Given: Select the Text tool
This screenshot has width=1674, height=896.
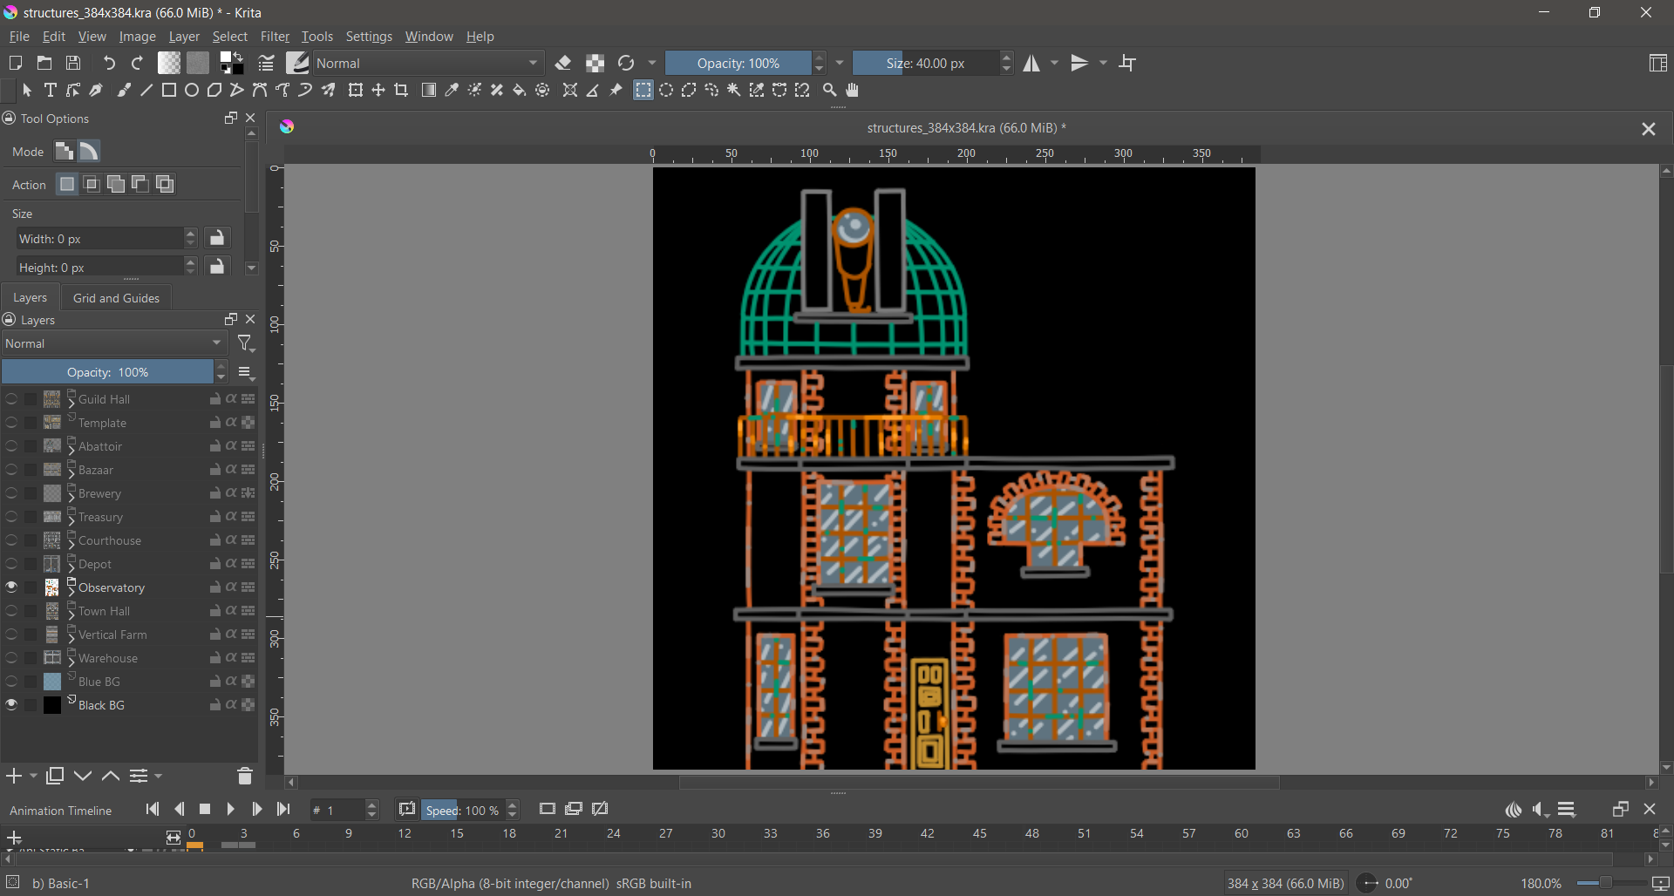Looking at the screenshot, I should pyautogui.click(x=51, y=91).
